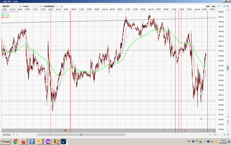This screenshot has width=231, height=145.
Task: Click the Sell button
Action: [x=208, y=6]
